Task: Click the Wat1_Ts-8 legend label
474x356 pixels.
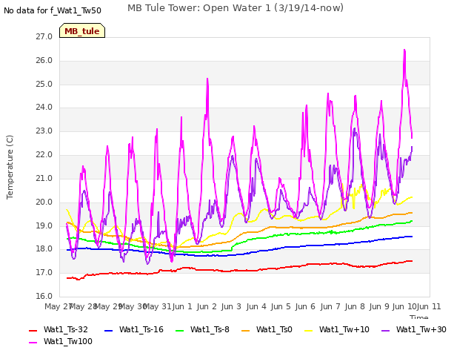Action: [210, 329]
